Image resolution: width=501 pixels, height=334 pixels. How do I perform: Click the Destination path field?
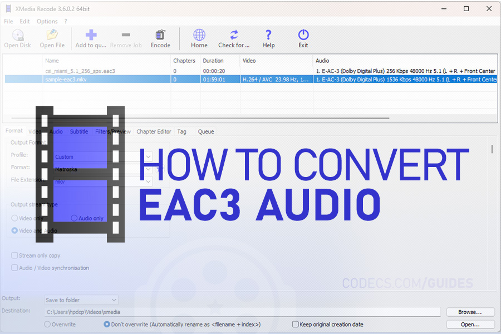tap(243, 312)
